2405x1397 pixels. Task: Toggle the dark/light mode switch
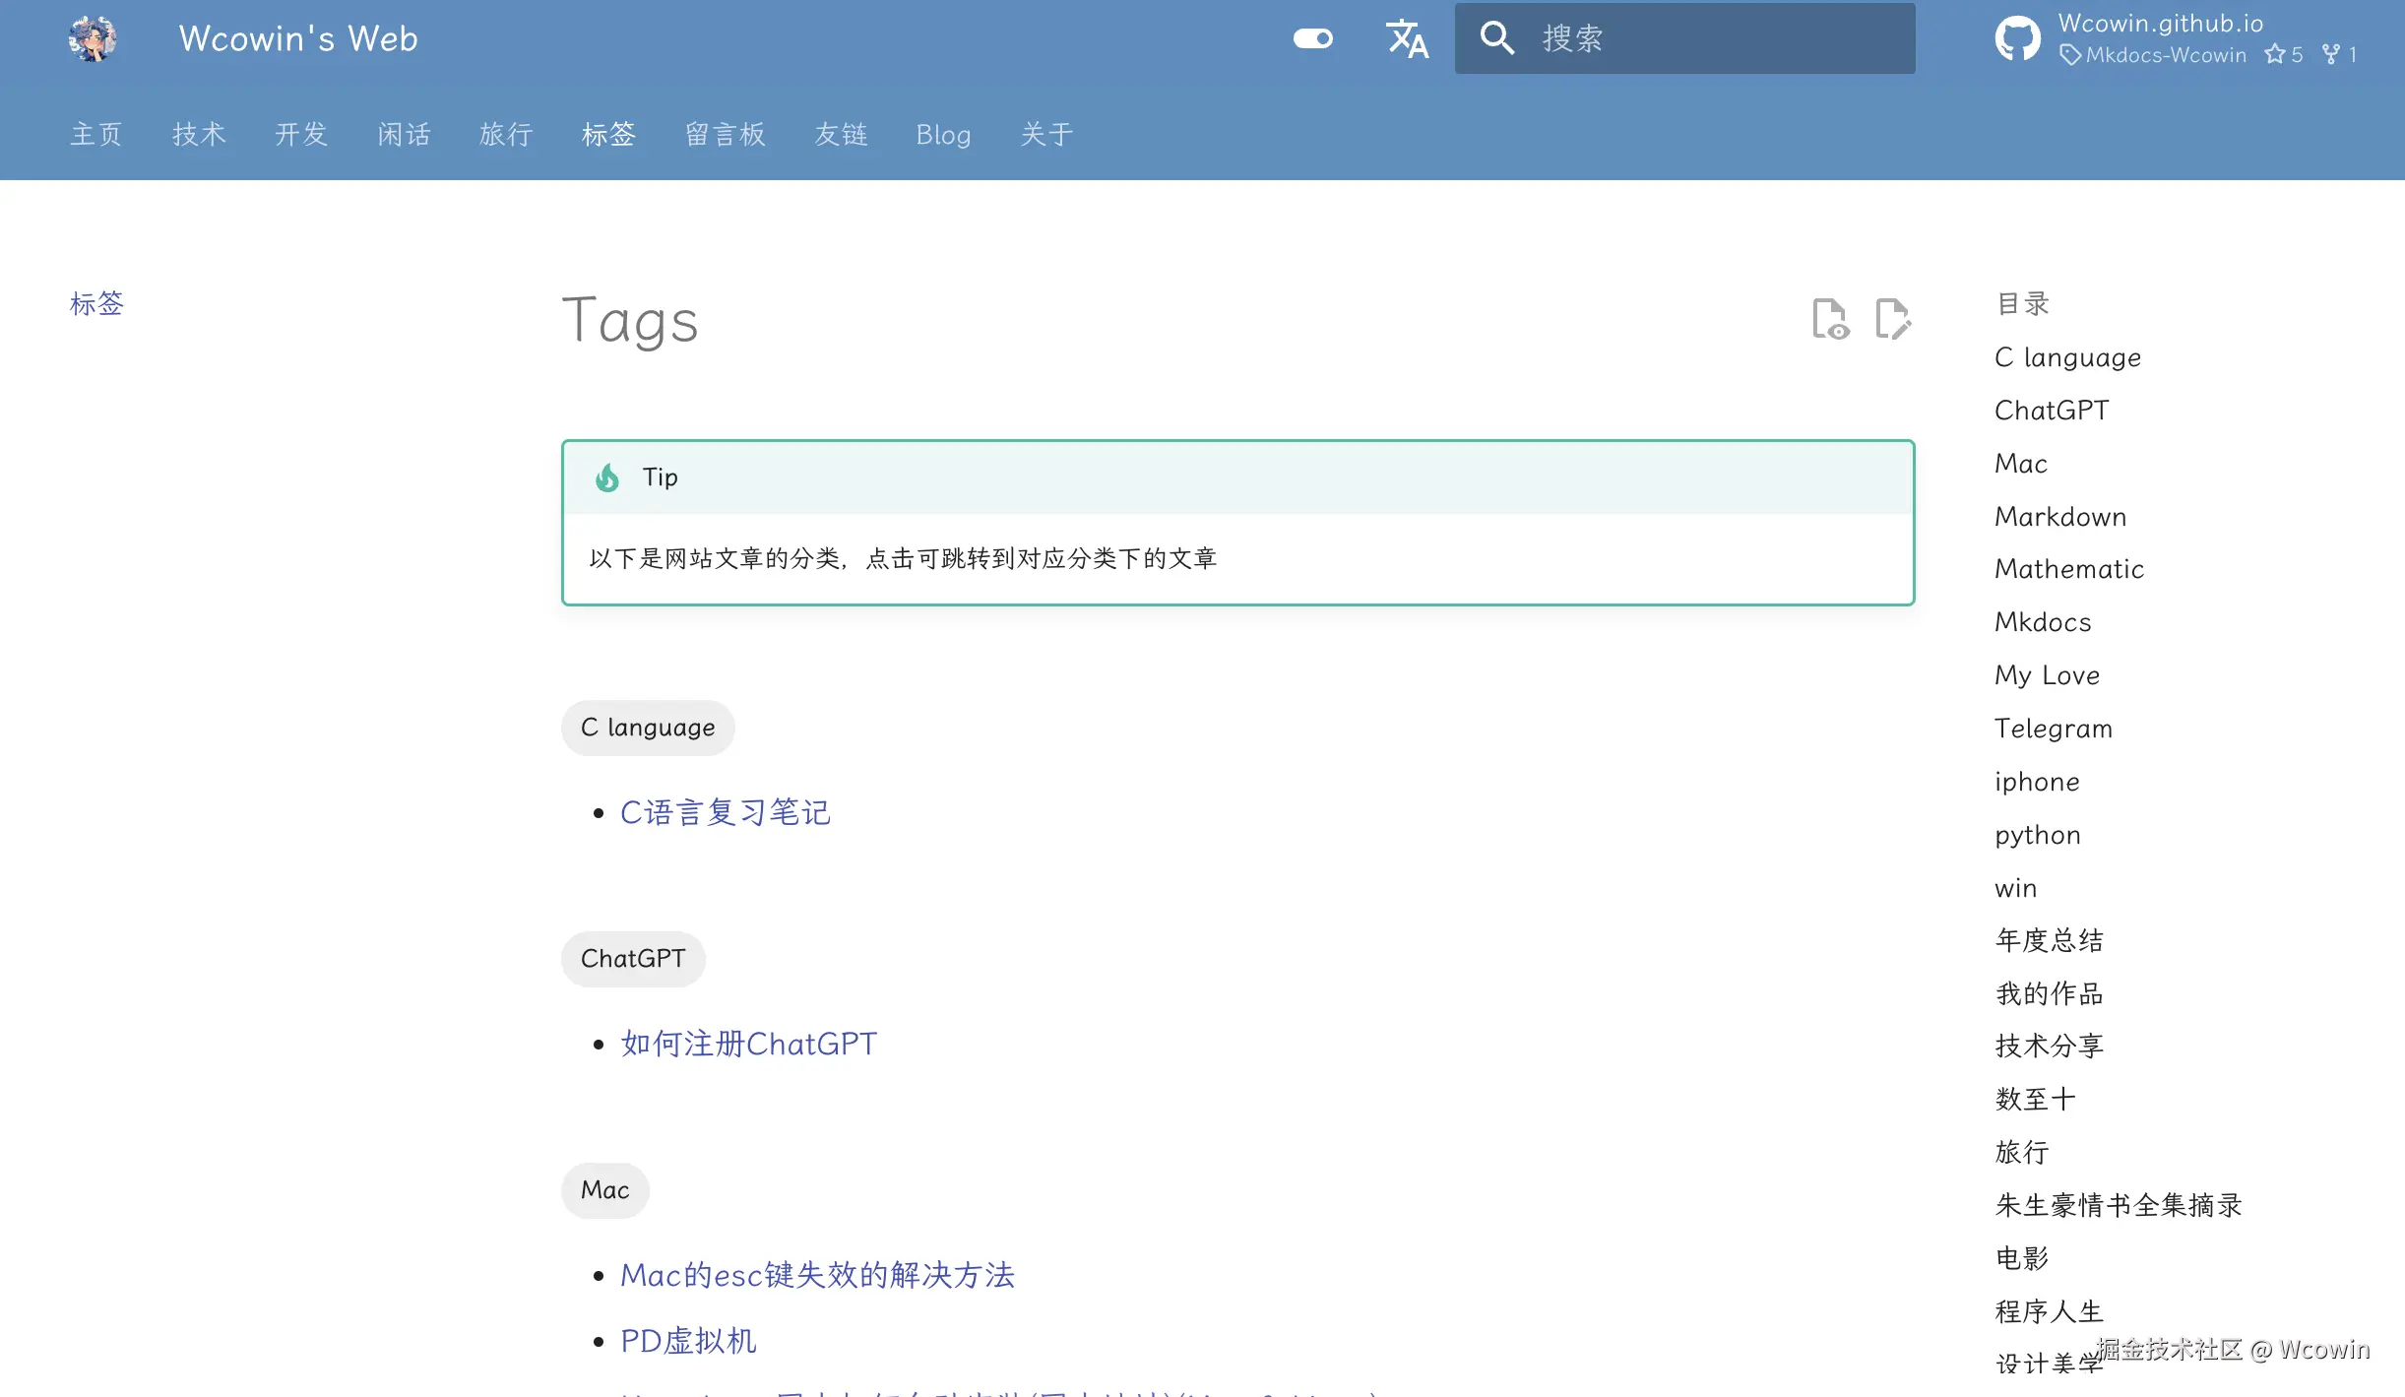click(x=1312, y=38)
